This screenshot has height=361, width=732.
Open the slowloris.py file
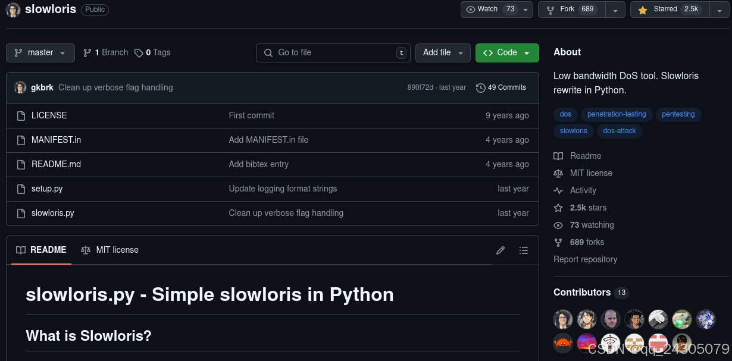[x=53, y=213]
